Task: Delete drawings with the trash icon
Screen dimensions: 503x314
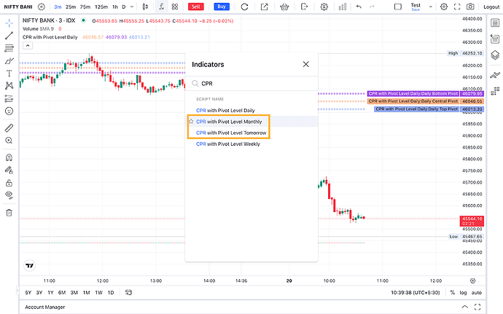Action: pyautogui.click(x=9, y=212)
